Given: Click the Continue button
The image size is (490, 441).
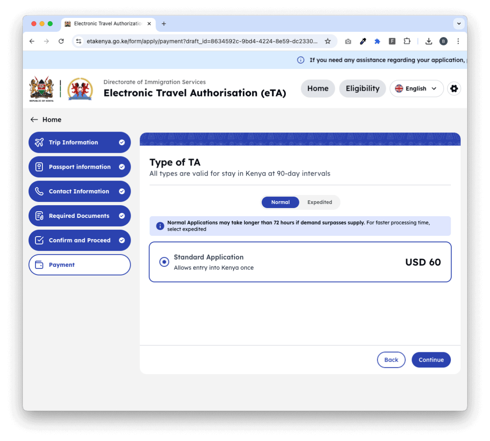Looking at the screenshot, I should pyautogui.click(x=431, y=360).
